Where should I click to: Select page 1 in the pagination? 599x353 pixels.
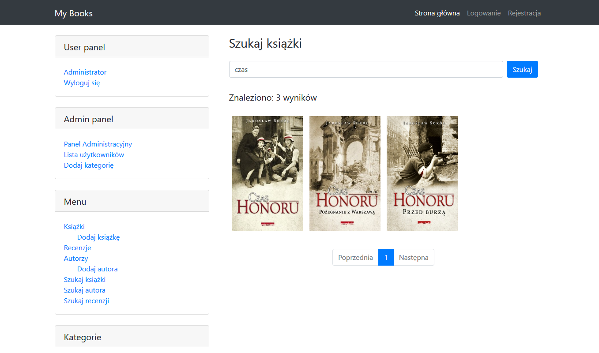pyautogui.click(x=386, y=257)
